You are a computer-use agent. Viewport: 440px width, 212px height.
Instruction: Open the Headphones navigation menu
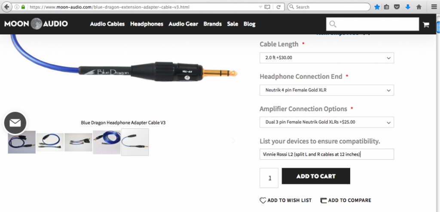pos(147,24)
